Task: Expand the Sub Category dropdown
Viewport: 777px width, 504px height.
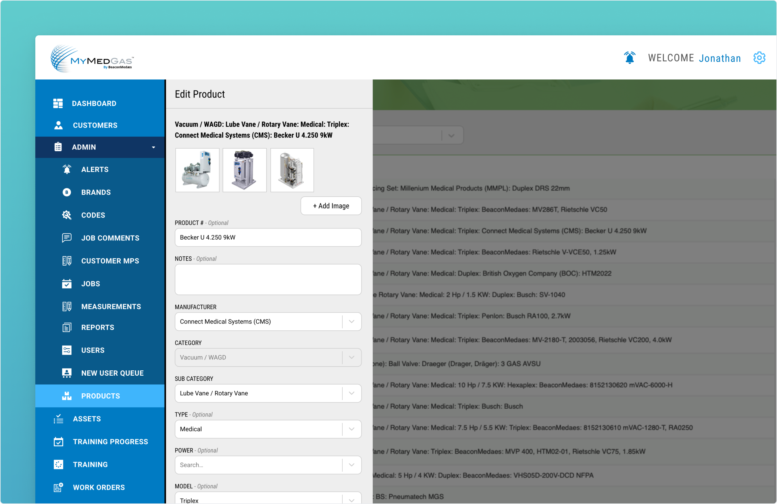Action: pyautogui.click(x=268, y=394)
